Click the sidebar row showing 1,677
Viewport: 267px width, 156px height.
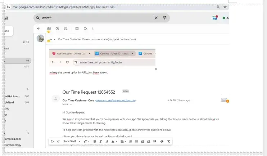pos(17,67)
